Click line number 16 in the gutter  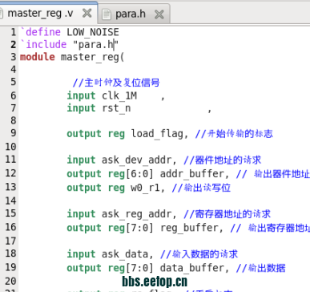11,227
